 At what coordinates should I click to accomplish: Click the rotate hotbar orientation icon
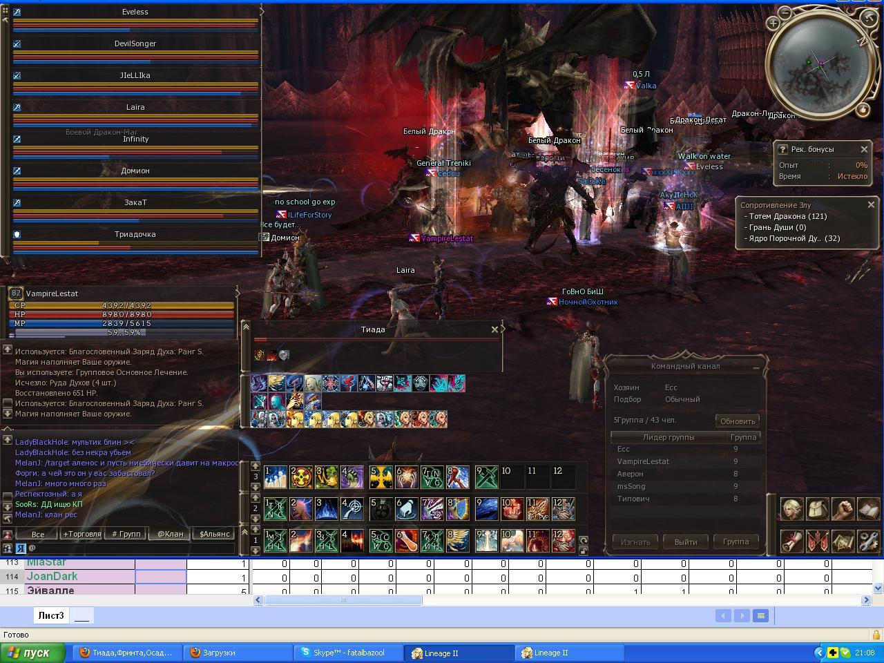[584, 541]
